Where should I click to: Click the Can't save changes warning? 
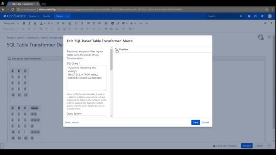(x=225, y=146)
